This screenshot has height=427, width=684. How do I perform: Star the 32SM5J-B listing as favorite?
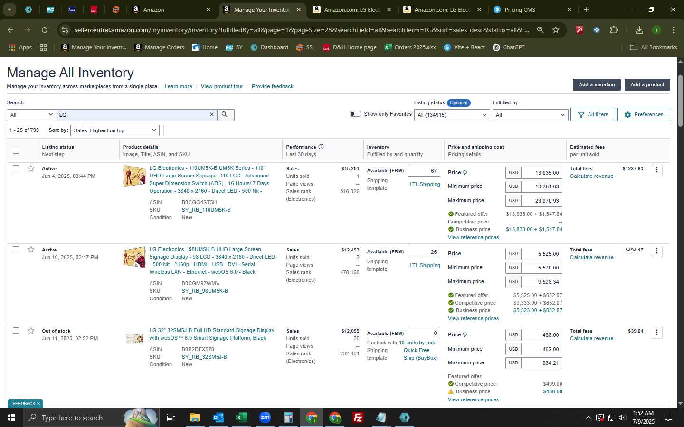[31, 331]
